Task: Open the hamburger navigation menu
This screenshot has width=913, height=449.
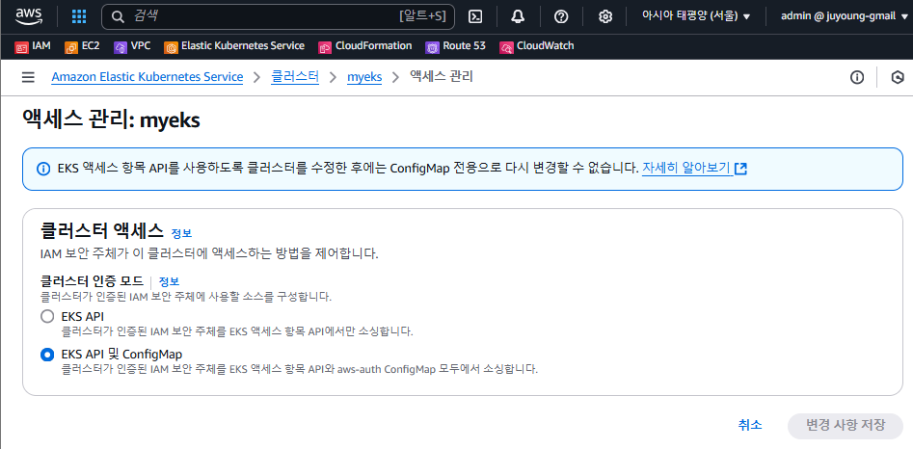Action: click(28, 77)
